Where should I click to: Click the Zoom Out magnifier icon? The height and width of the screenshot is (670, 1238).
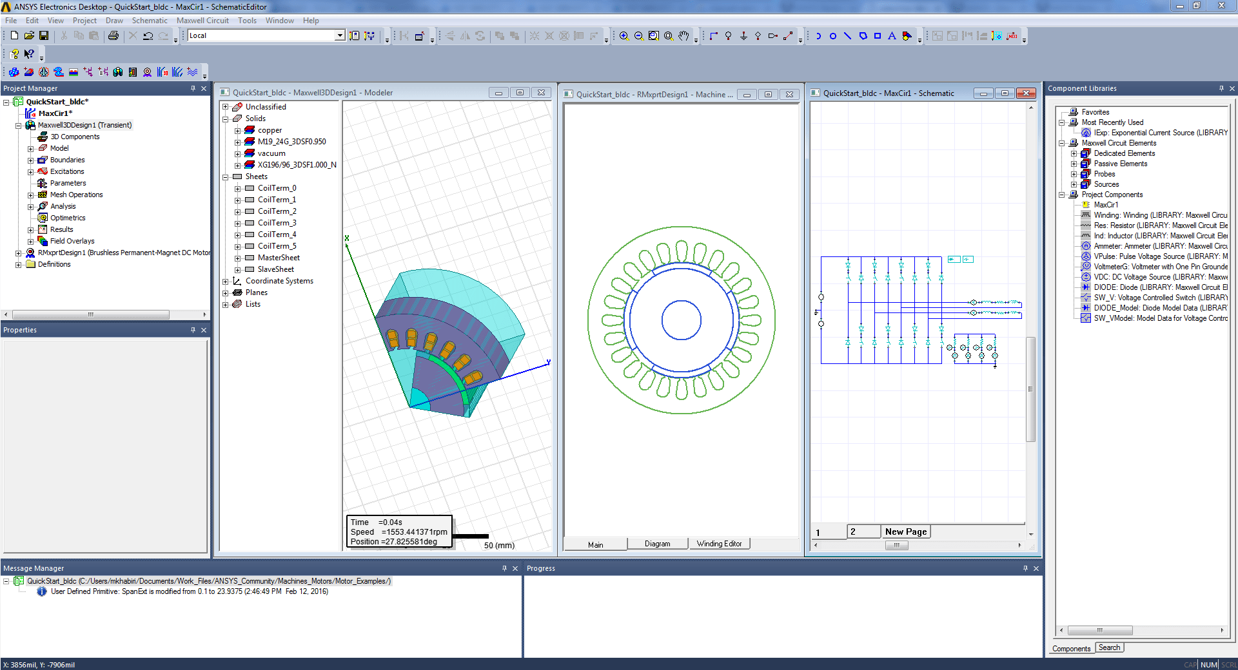(639, 36)
